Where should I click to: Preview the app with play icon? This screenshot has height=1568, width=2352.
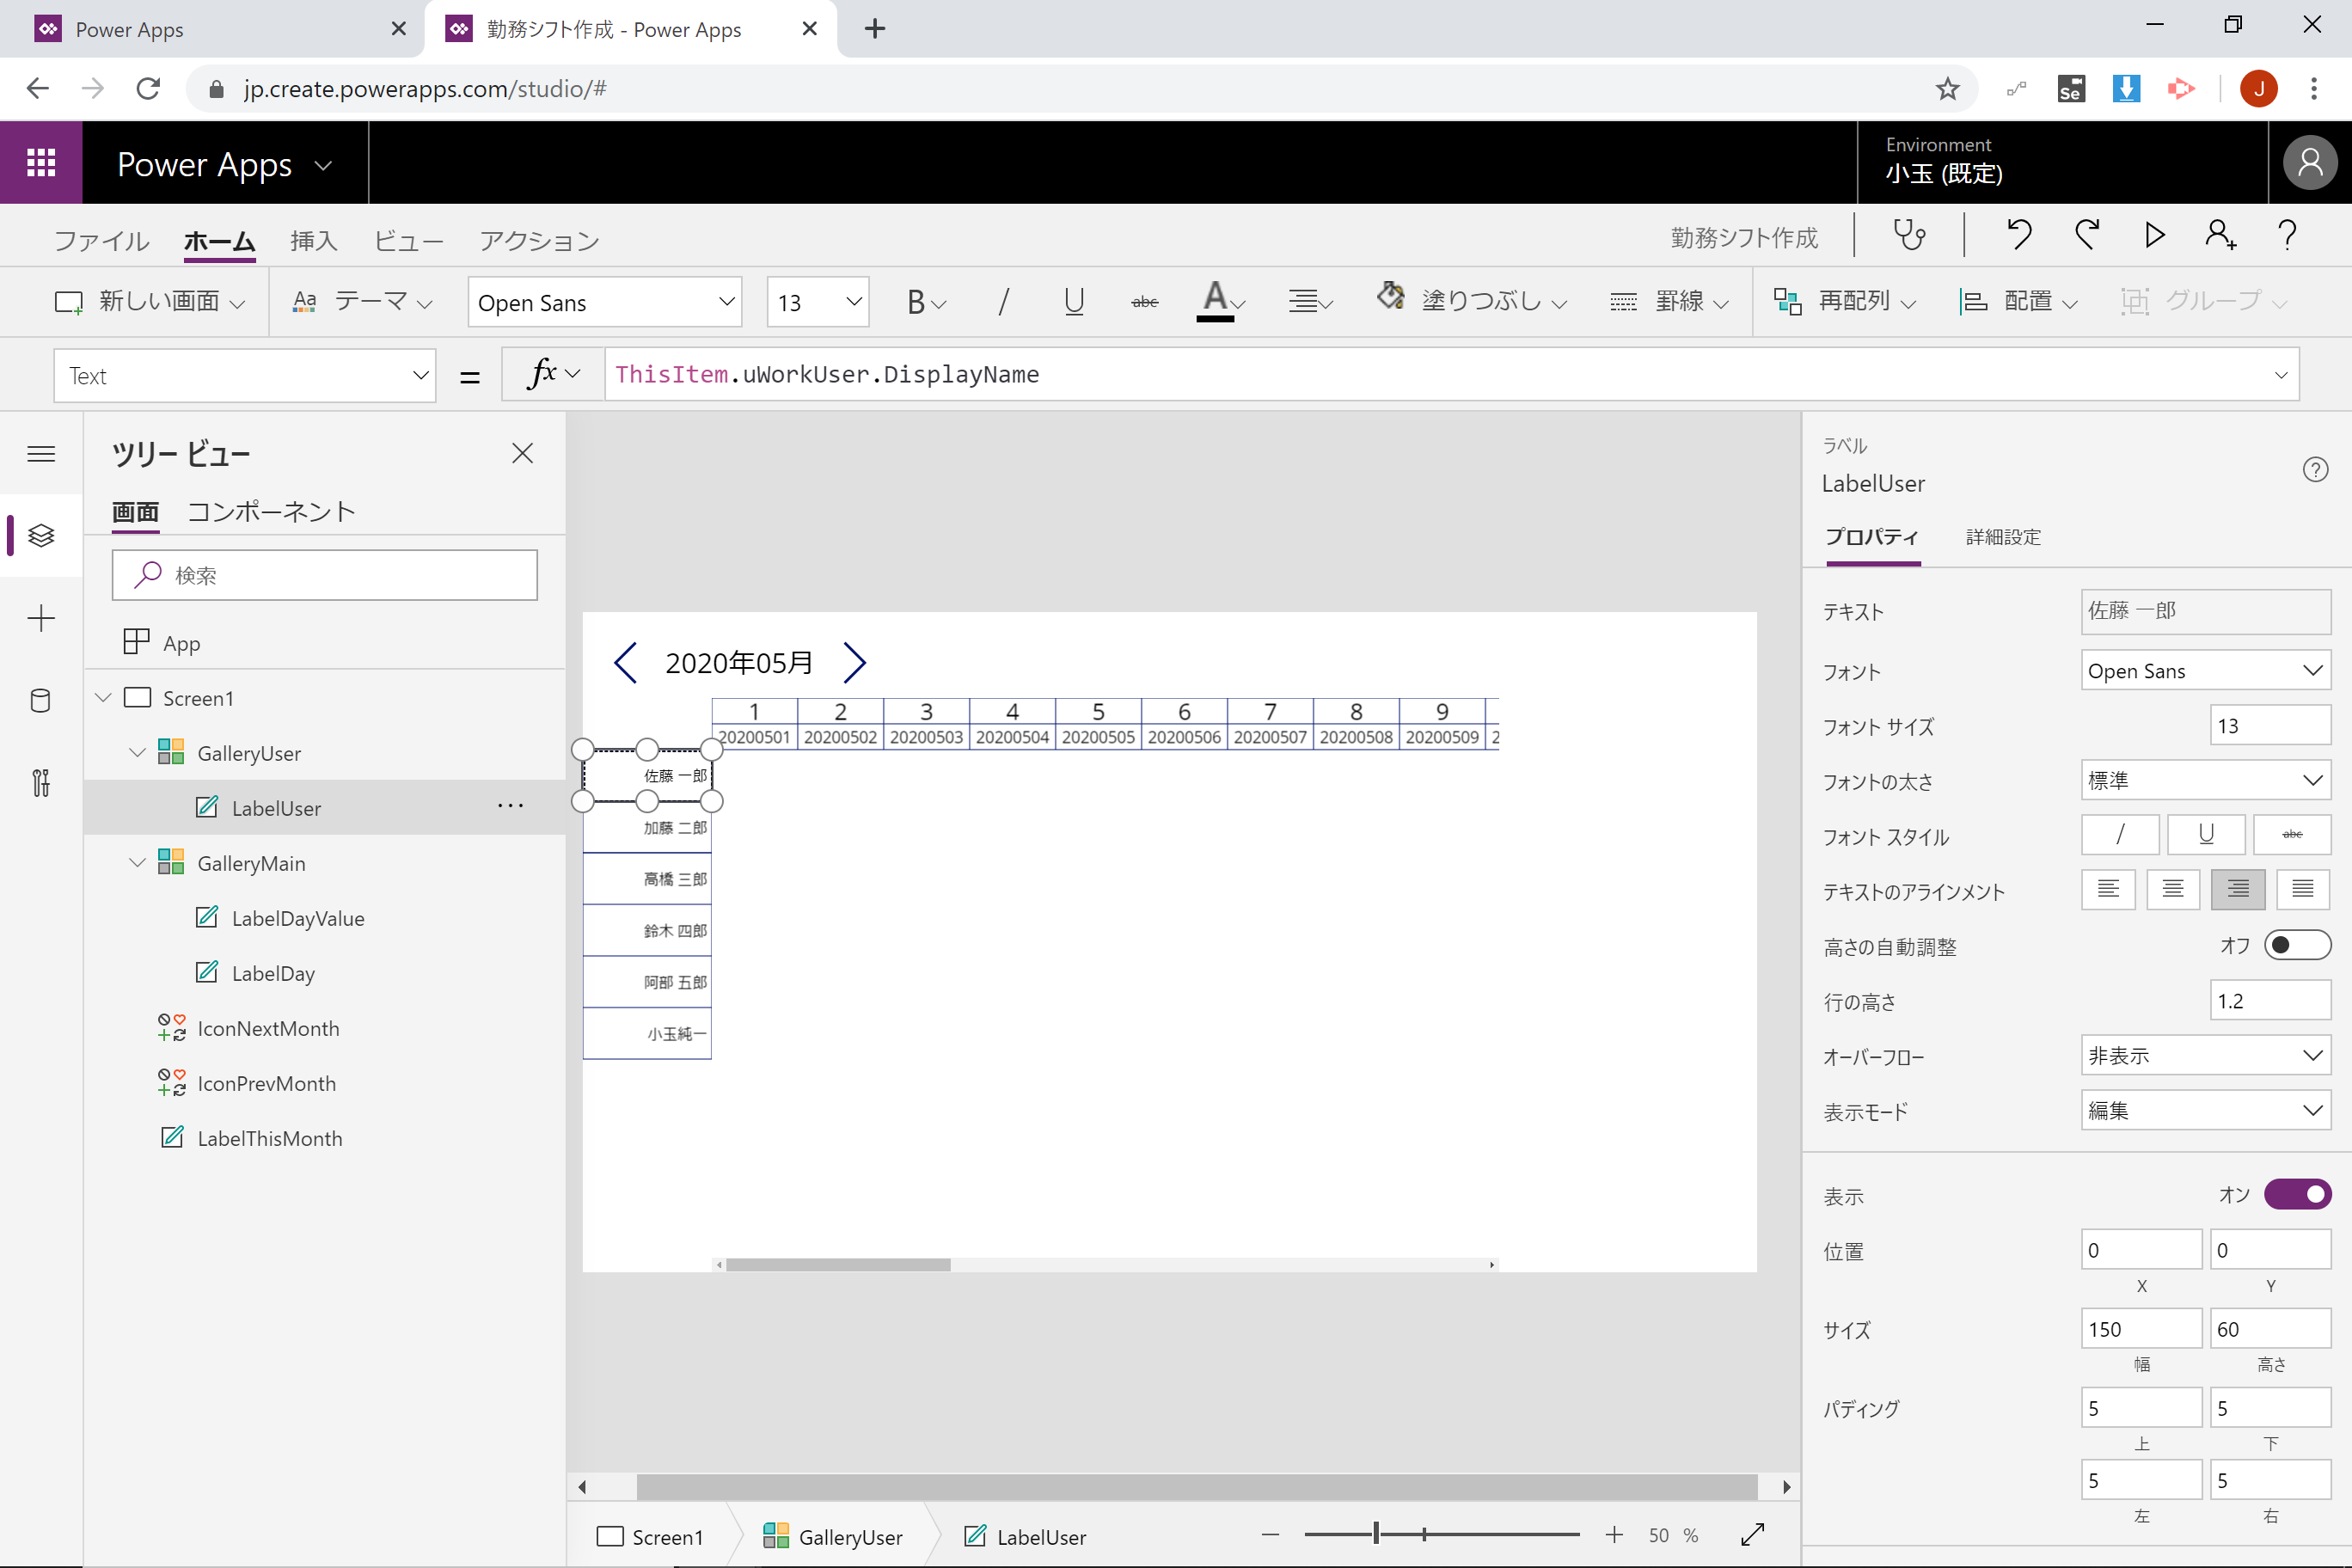tap(2154, 236)
